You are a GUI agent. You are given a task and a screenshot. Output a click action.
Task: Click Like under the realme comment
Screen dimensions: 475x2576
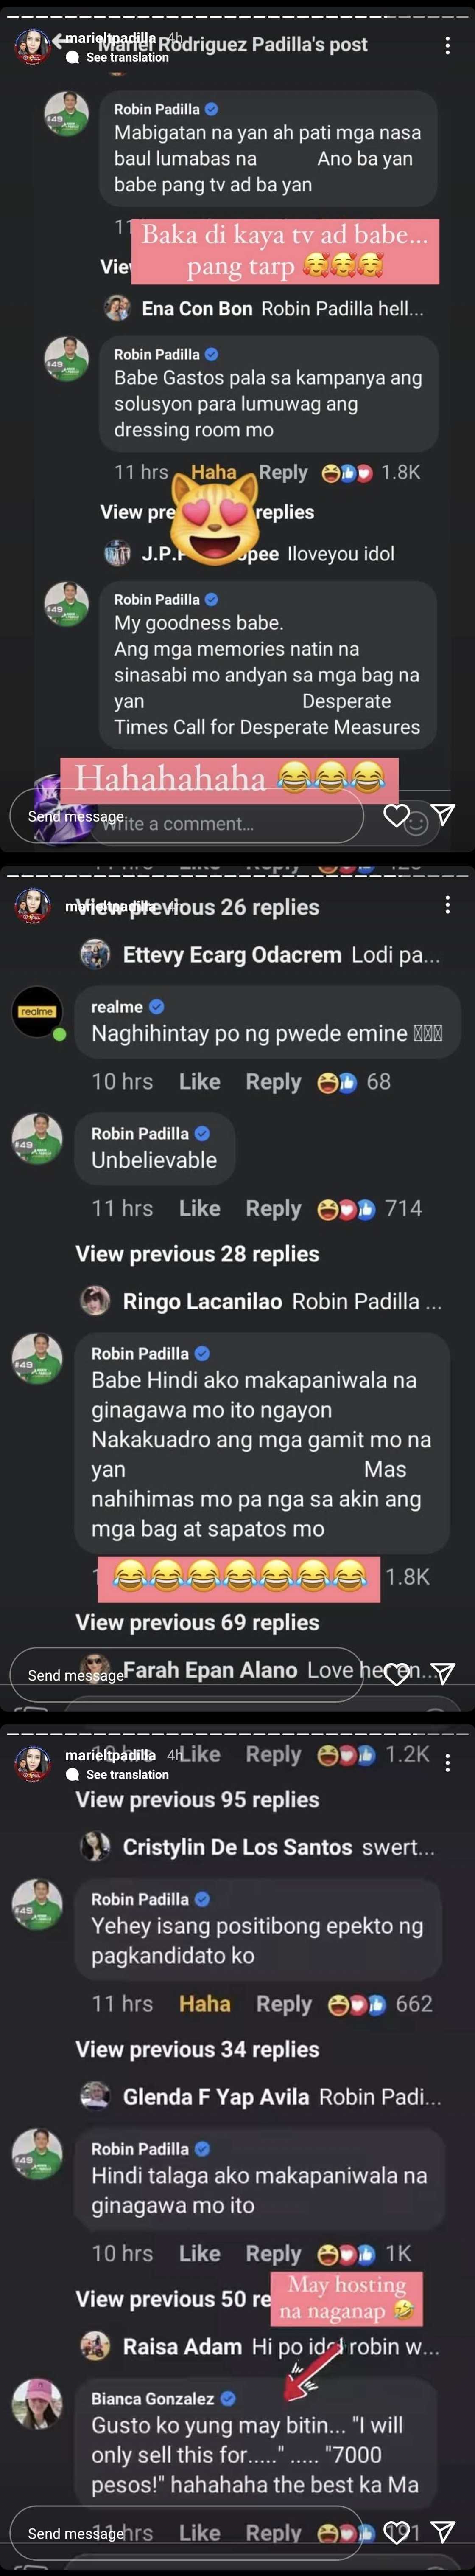200,1082
